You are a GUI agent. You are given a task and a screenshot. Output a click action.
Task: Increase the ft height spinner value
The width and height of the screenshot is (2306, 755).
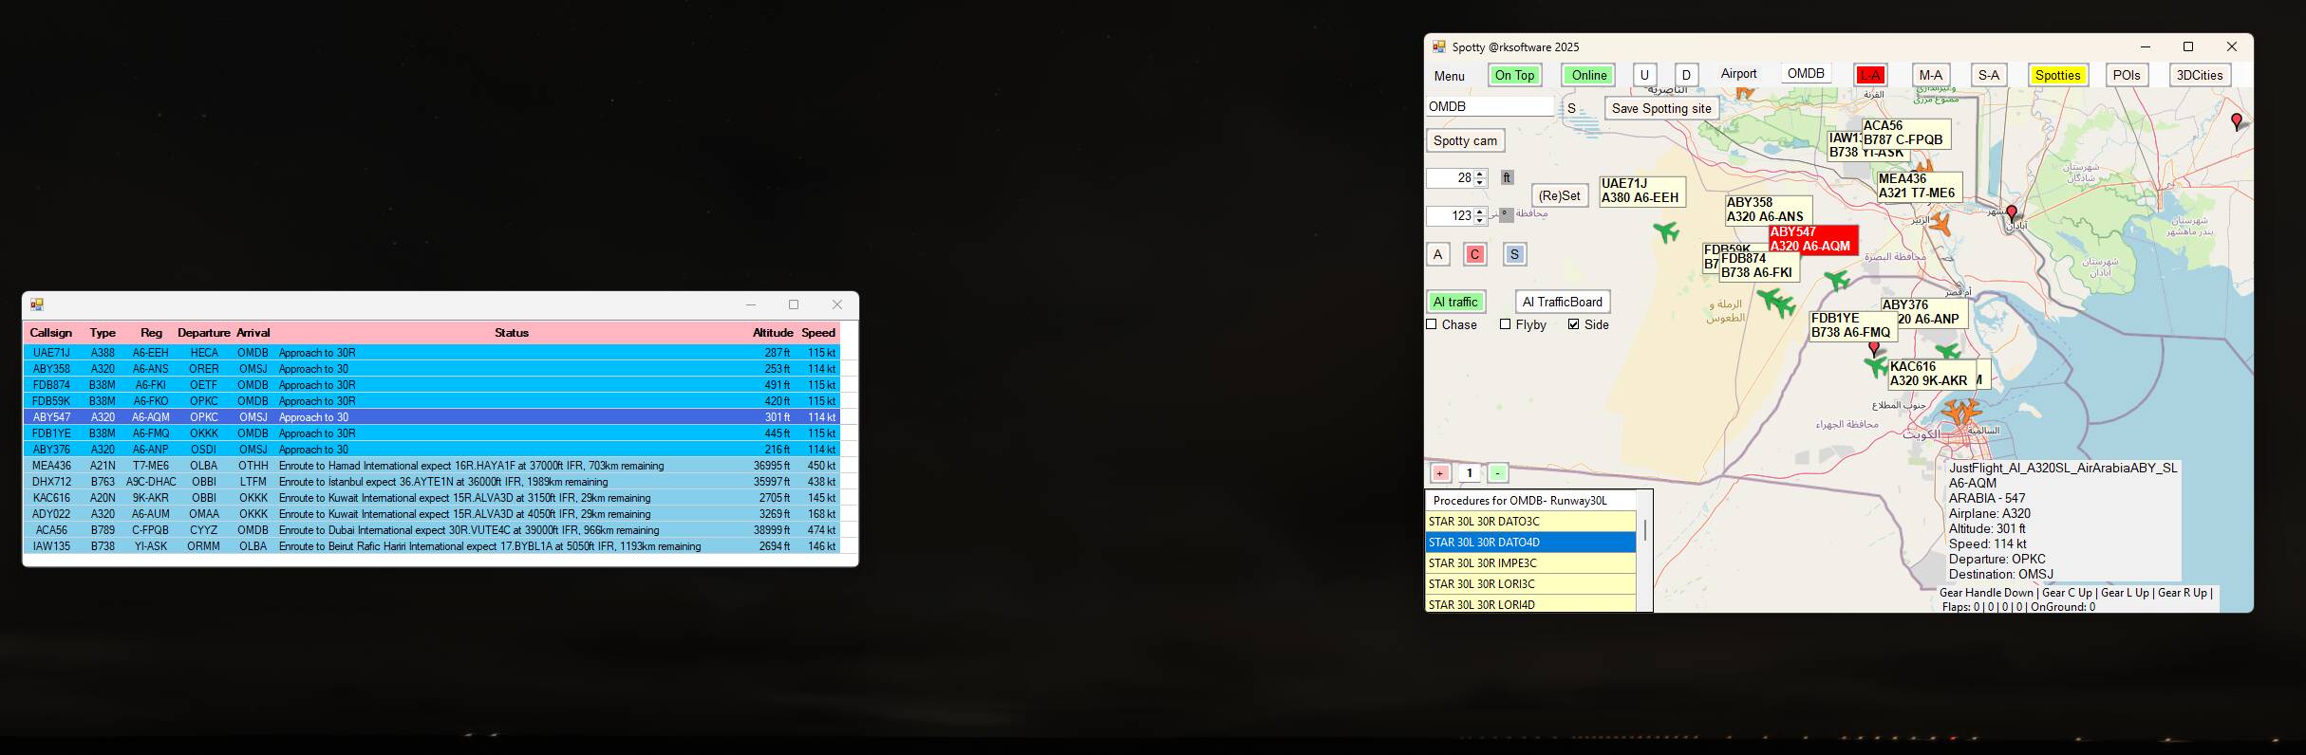tap(1480, 174)
